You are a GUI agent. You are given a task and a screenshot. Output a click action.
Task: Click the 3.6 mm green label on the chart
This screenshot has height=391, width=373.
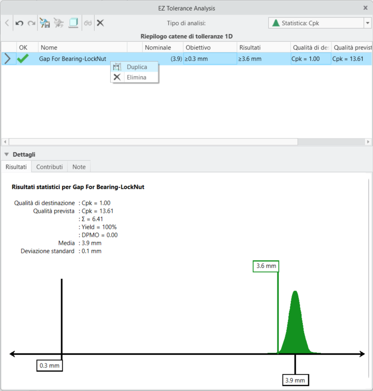click(x=266, y=266)
